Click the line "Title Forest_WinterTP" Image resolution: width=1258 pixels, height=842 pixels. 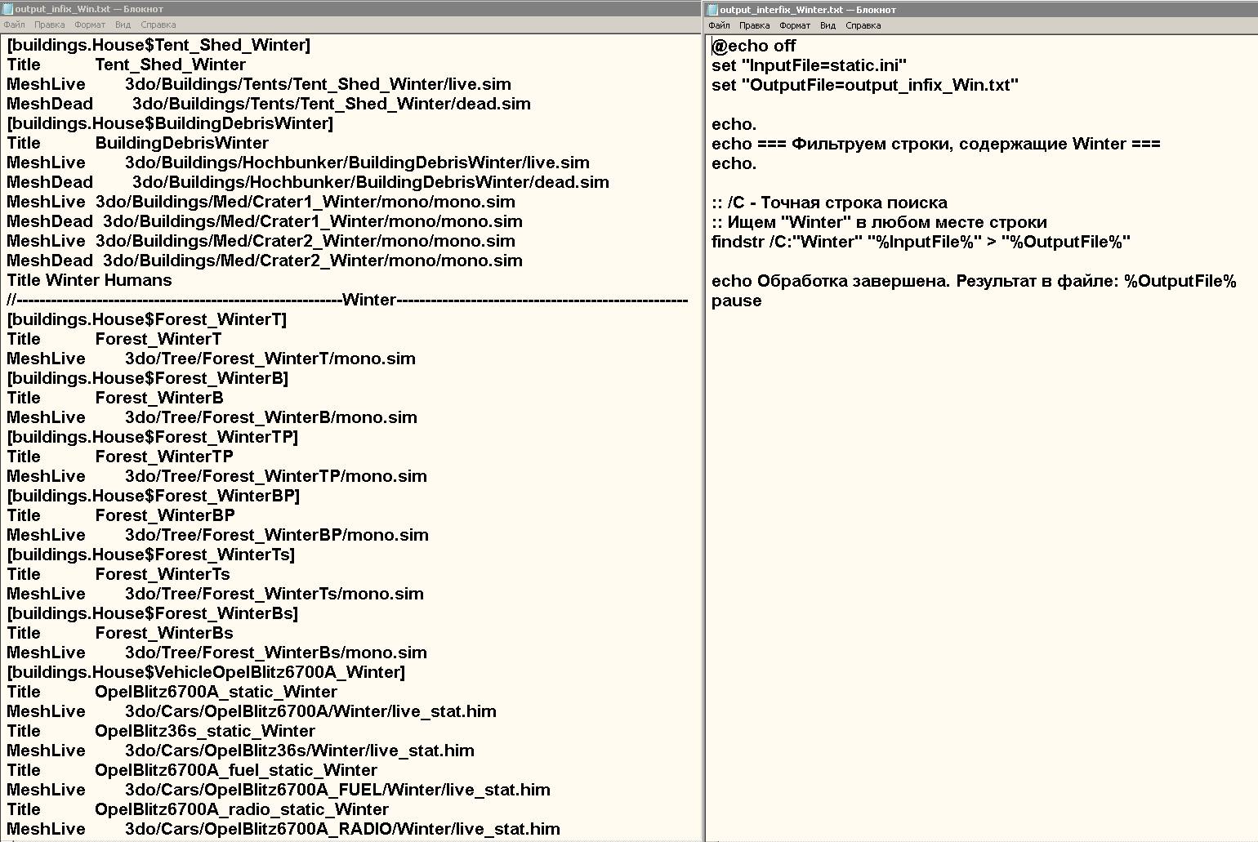[x=120, y=457]
